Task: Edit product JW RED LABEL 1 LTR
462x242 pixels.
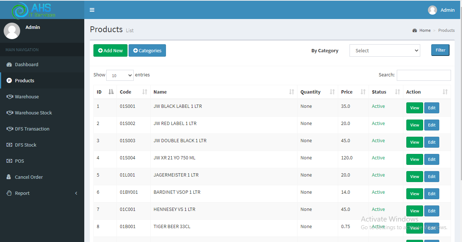Action: pos(432,125)
